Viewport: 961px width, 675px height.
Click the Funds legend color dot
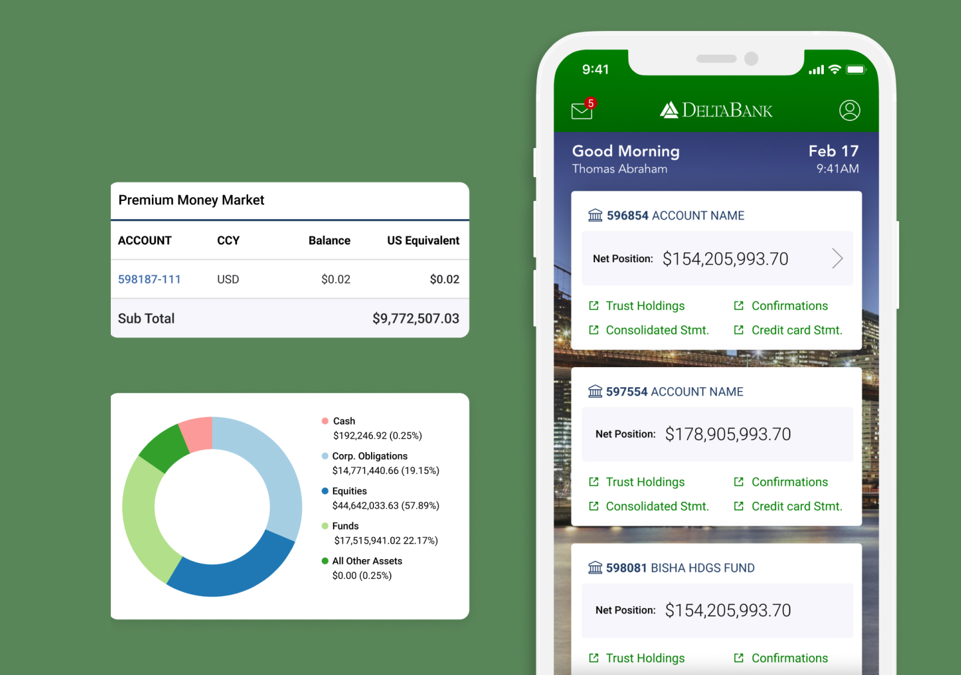click(325, 526)
